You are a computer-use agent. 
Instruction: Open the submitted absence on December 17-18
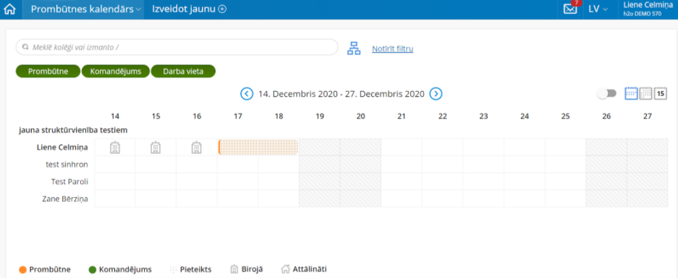[258, 147]
